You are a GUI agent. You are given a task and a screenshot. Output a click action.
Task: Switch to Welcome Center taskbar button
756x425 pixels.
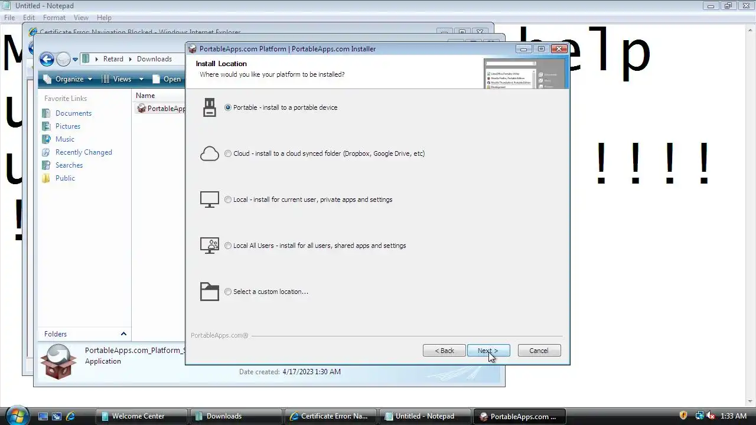142,416
